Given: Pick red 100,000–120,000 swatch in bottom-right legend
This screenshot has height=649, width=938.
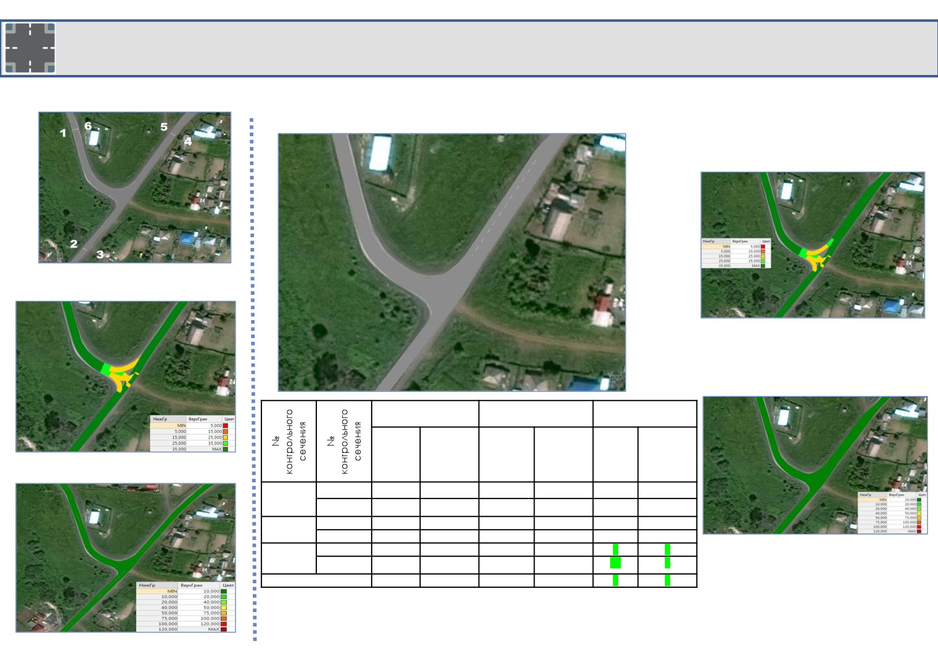Looking at the screenshot, I should point(919,527).
